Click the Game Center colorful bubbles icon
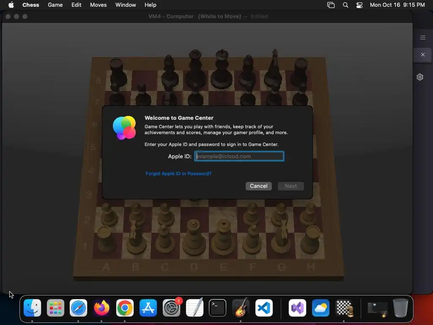 (124, 128)
